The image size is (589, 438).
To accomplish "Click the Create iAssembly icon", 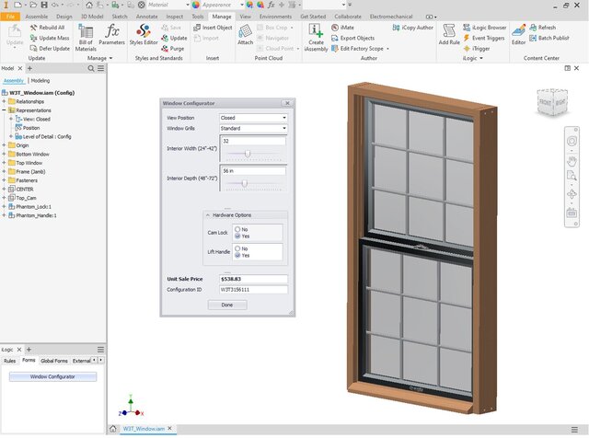I will tap(317, 38).
